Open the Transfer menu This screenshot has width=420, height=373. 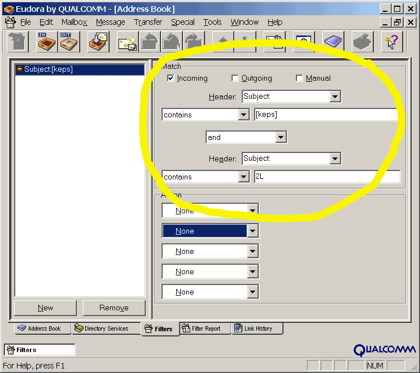pyautogui.click(x=148, y=22)
